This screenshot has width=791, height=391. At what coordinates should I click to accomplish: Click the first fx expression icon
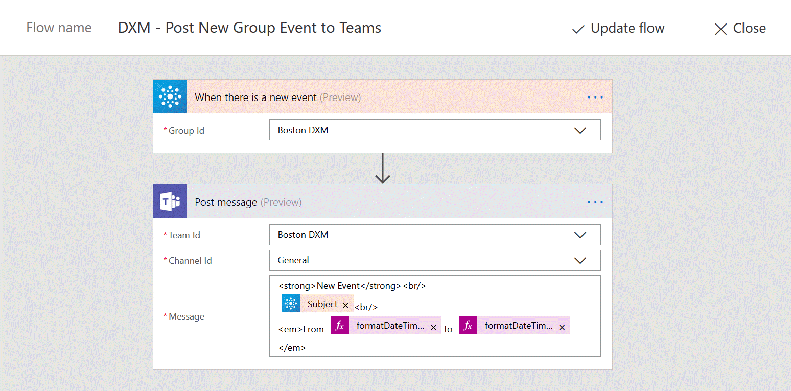click(x=340, y=326)
